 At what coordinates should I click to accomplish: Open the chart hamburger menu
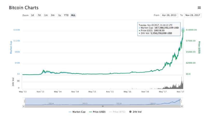[199, 8]
